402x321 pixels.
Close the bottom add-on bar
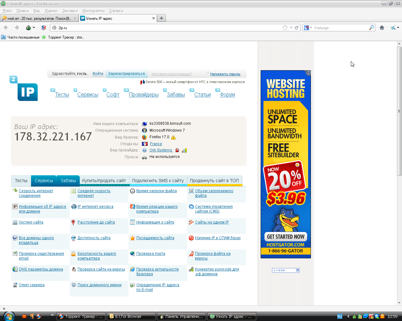coord(4,309)
